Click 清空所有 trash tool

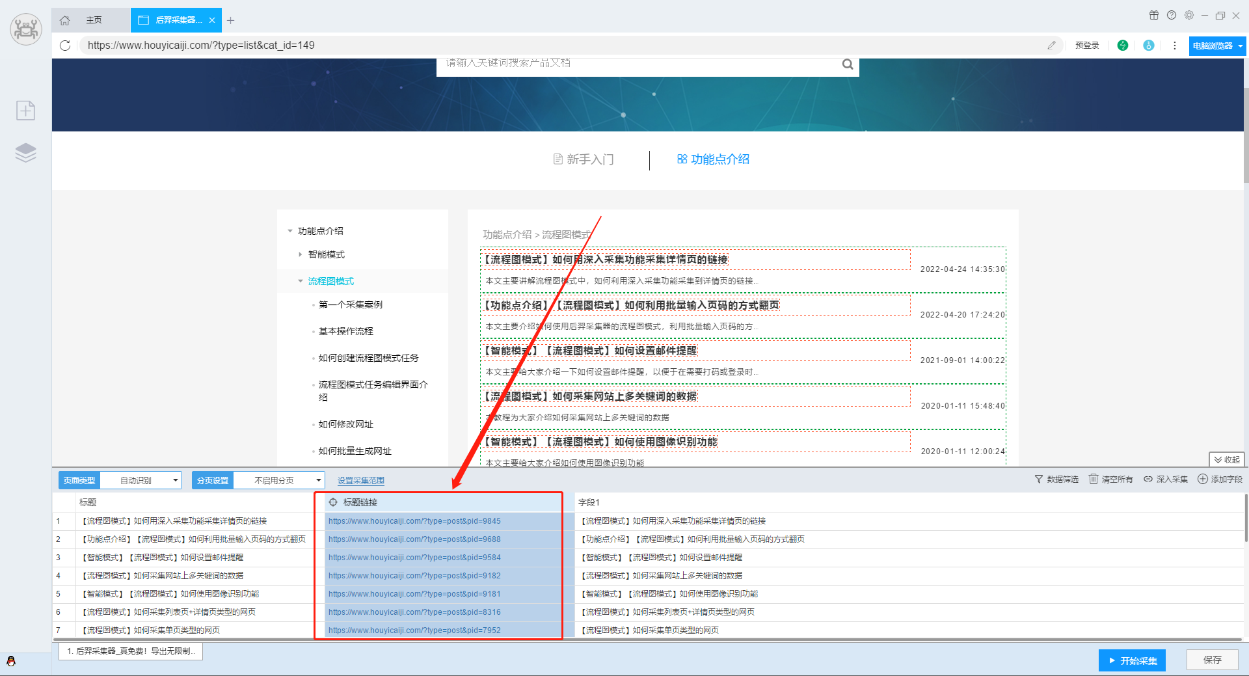(1111, 480)
